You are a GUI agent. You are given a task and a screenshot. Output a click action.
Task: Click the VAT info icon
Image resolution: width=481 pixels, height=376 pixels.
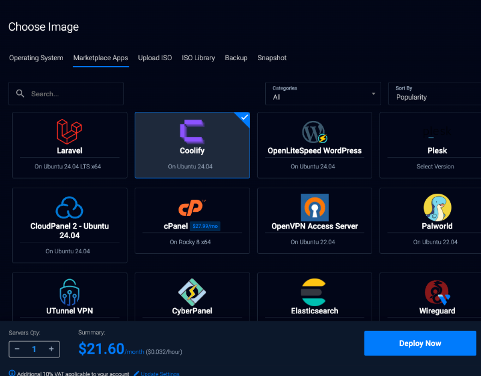(x=12, y=373)
